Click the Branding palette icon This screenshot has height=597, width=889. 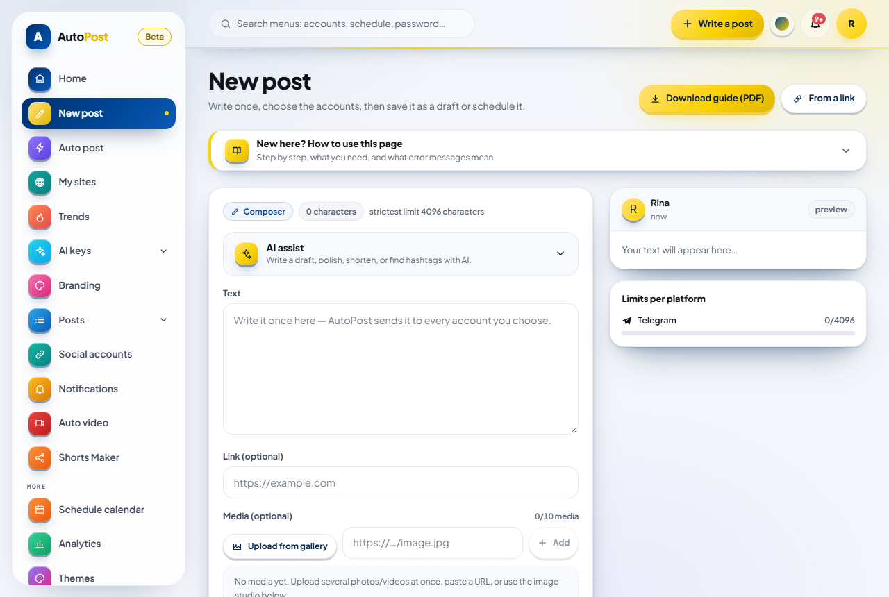pyautogui.click(x=40, y=285)
